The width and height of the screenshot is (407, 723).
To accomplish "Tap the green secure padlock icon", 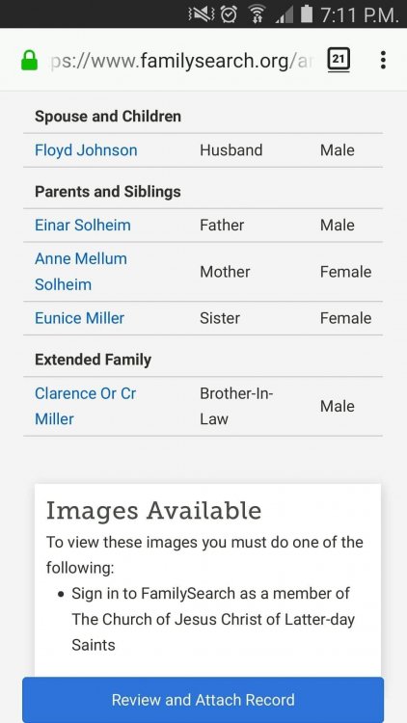I will coord(30,61).
